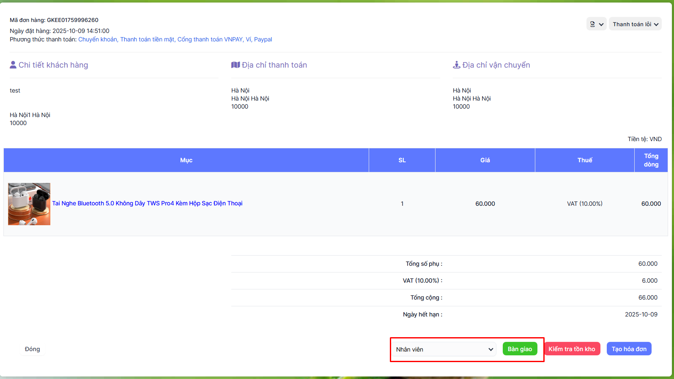The height and width of the screenshot is (379, 674).
Task: Open the PDF export dropdown
Action: (x=601, y=25)
